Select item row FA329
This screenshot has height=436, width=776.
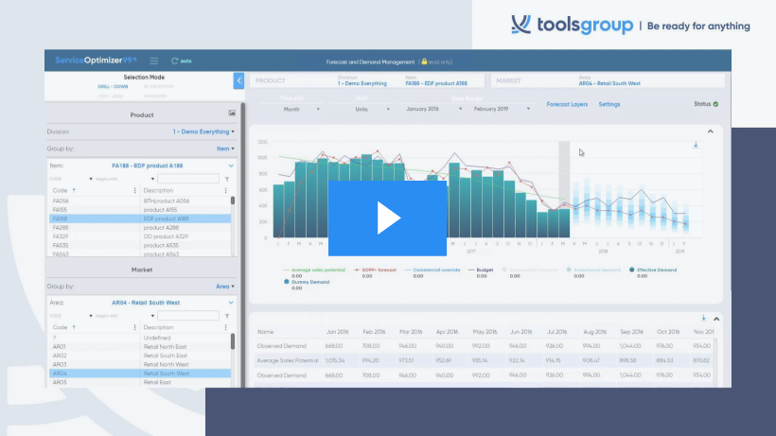point(140,236)
